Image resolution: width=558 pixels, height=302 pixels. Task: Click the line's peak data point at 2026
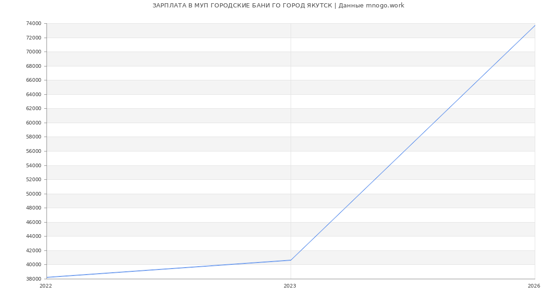pos(535,25)
